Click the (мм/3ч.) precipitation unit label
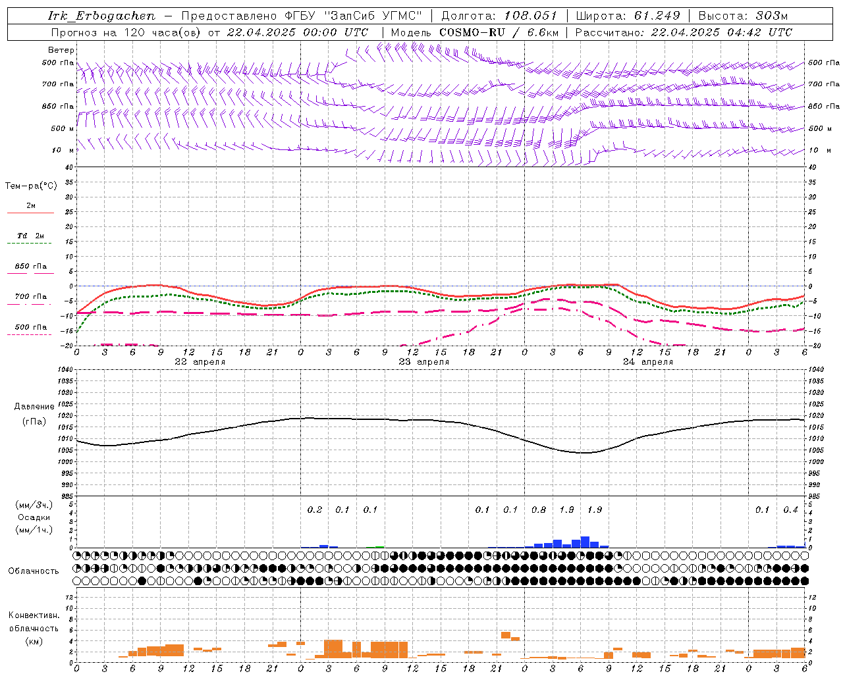Viewport: 843px width, 674px height. click(34, 505)
